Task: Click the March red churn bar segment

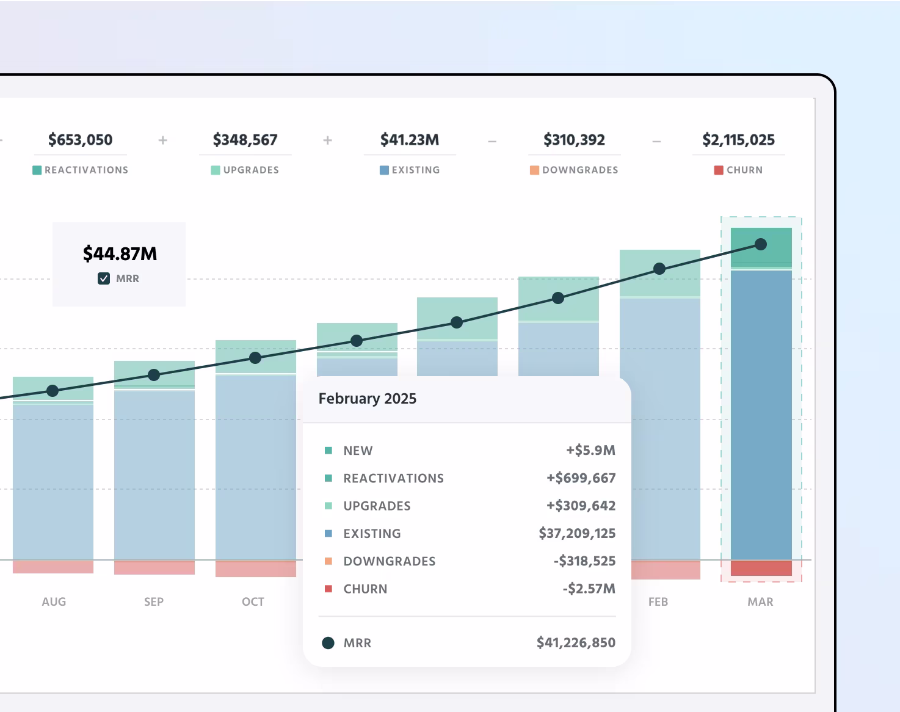Action: pyautogui.click(x=761, y=568)
